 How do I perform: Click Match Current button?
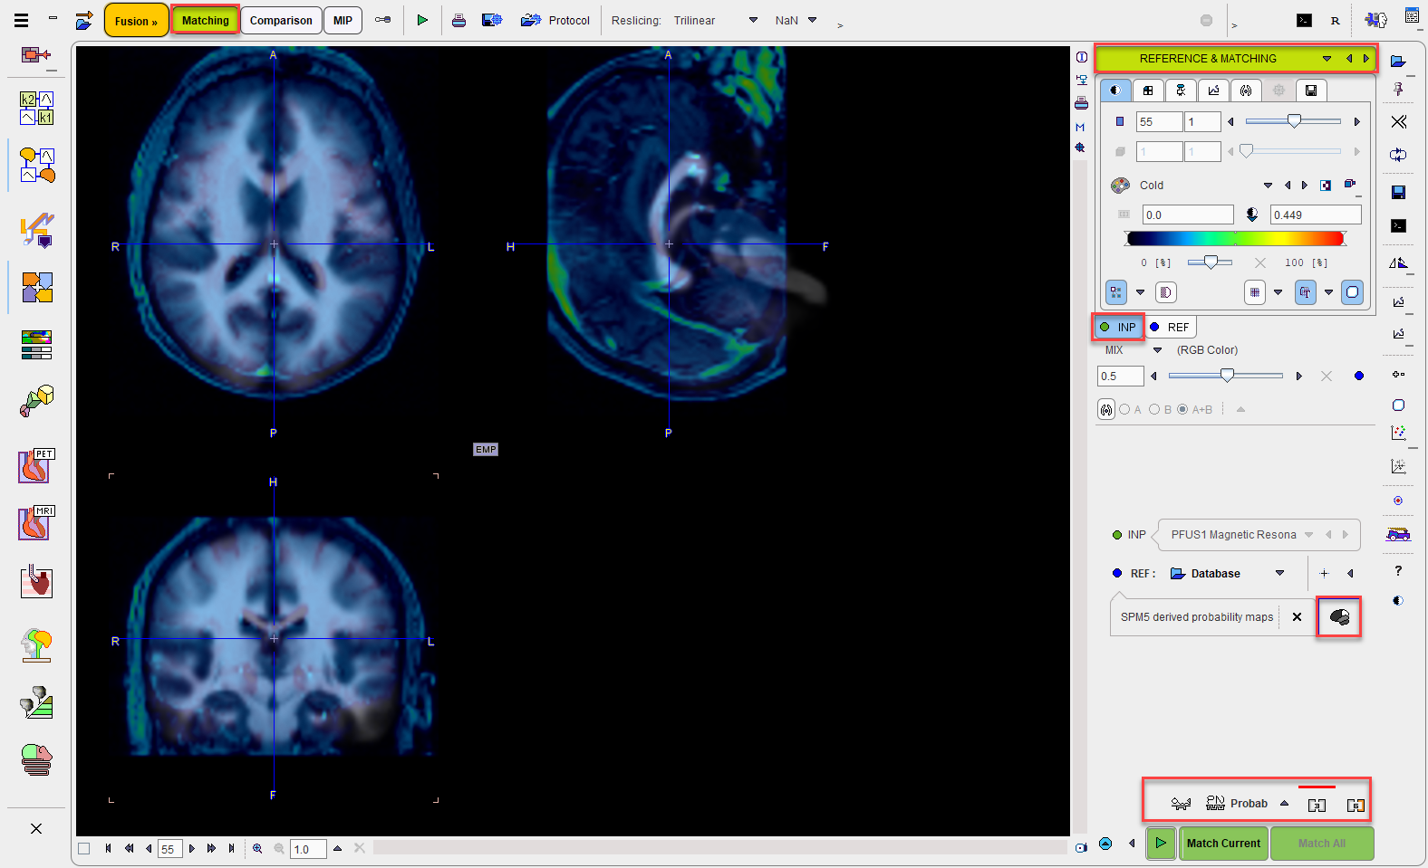click(1223, 843)
